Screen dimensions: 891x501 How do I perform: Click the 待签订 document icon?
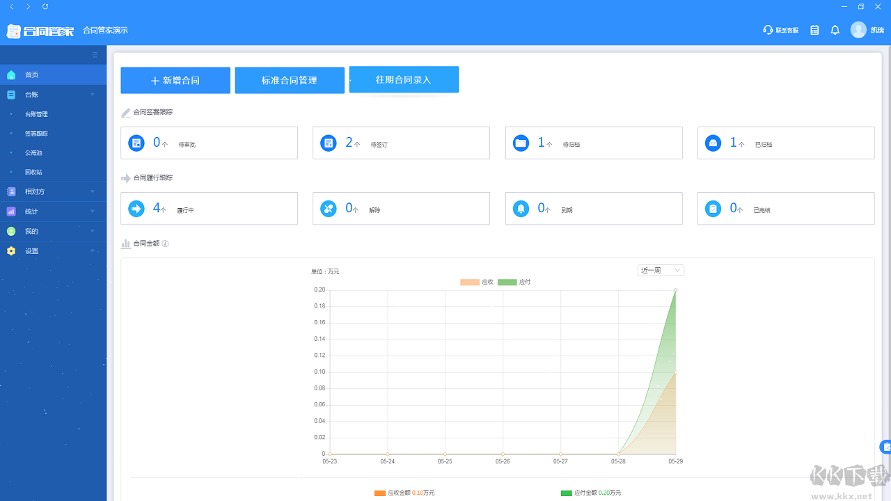(x=328, y=143)
